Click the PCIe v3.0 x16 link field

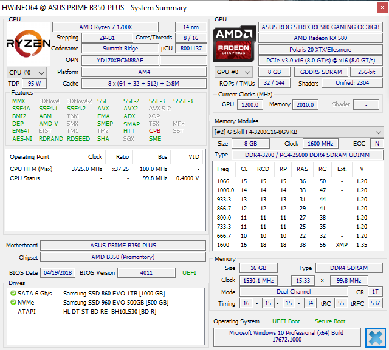pyautogui.click(x=320, y=61)
